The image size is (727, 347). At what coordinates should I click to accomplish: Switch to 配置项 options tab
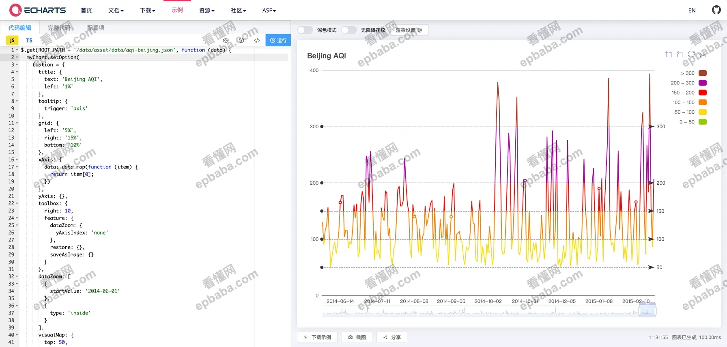96,28
